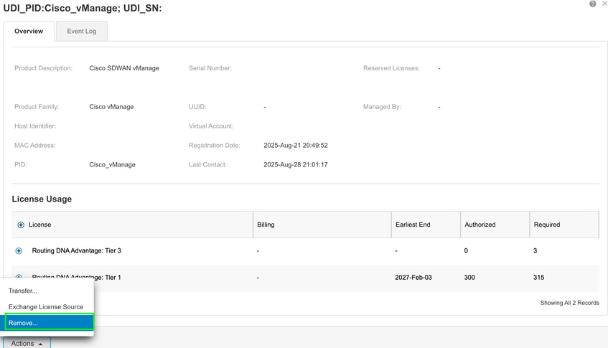
Task: Choose Transfer... from the Actions menu
Action: (x=47, y=291)
